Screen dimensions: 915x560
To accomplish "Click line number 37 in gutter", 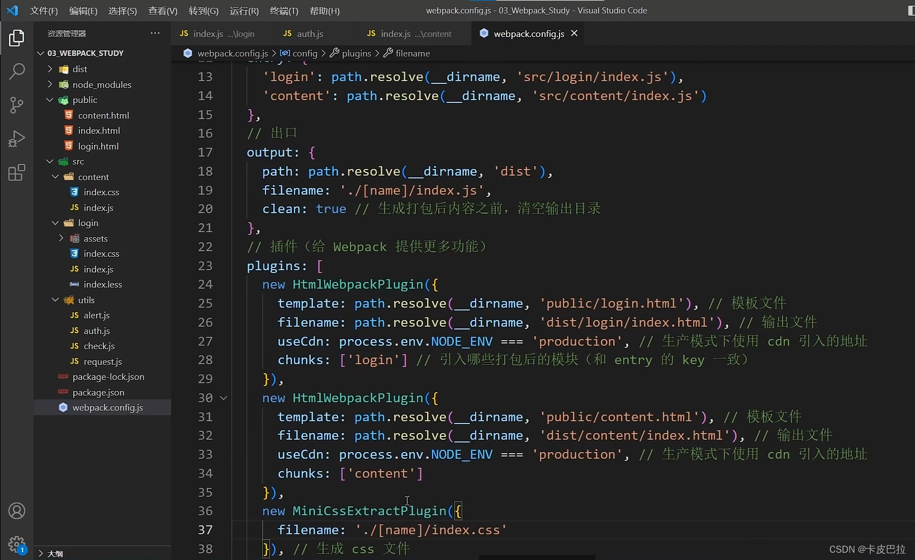I will pyautogui.click(x=205, y=530).
